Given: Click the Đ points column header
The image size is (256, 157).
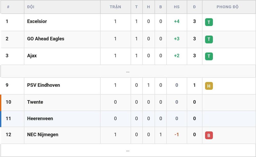Looking at the screenshot, I should pyautogui.click(x=194, y=7).
